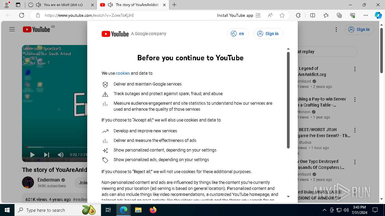Click the YouTube logo in consent dialog

coord(115,34)
